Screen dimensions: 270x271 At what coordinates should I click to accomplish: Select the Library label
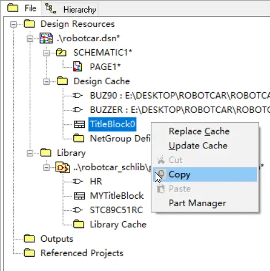[71, 153]
